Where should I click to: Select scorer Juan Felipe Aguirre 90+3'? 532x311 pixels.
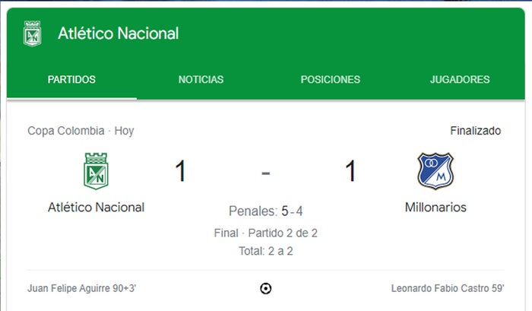pyautogui.click(x=81, y=288)
